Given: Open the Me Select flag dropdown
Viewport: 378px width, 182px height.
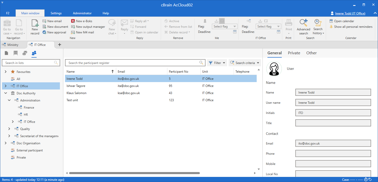Looking at the screenshot, I should click(225, 27).
